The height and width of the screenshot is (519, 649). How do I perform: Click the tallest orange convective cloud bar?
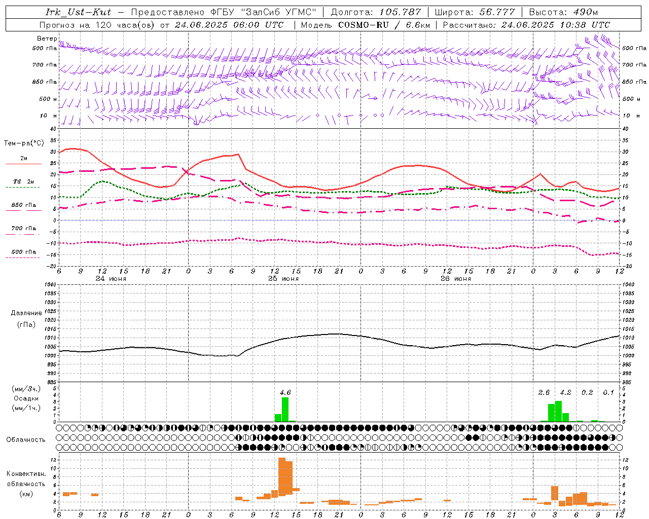pyautogui.click(x=282, y=477)
